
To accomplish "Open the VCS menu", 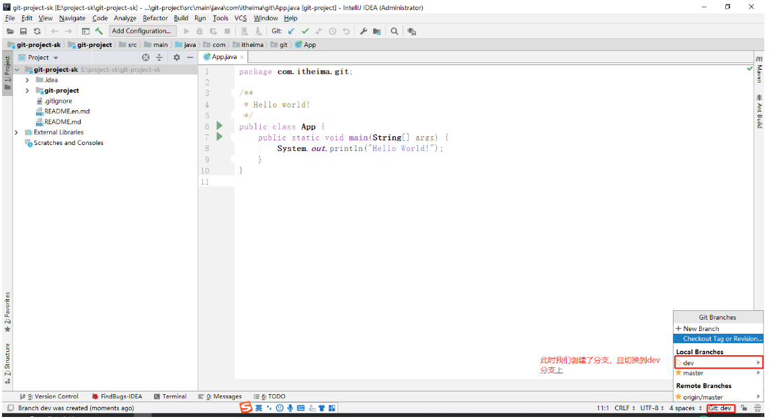I will [x=241, y=18].
